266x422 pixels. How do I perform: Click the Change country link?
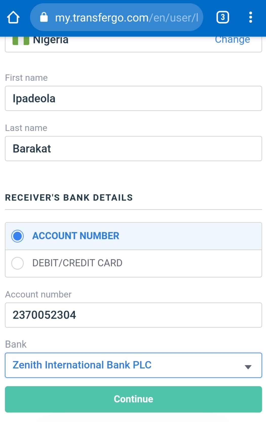(x=232, y=40)
